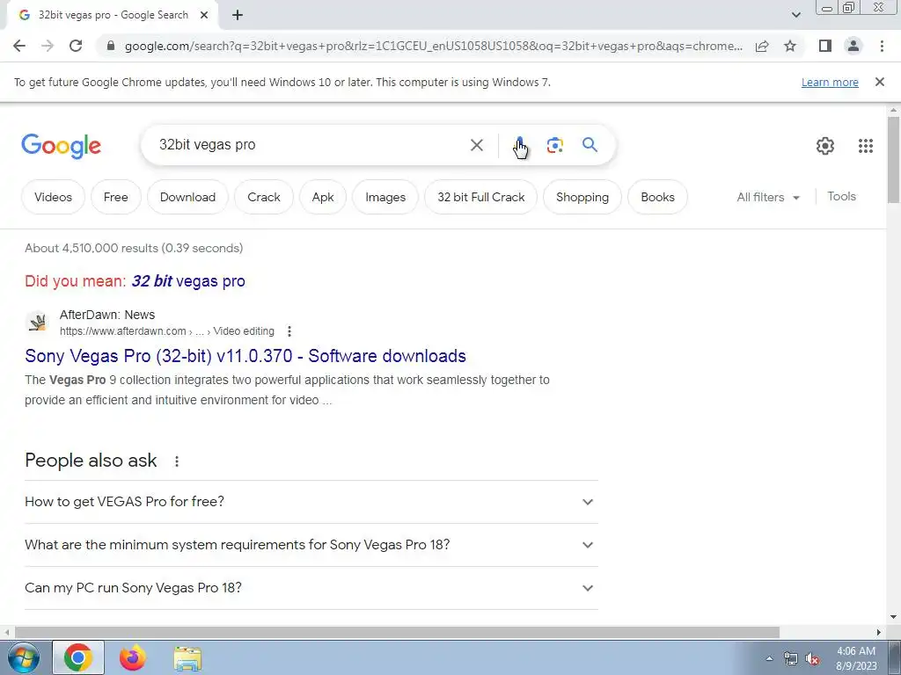Open more options for the AfterDawn result

[x=289, y=331]
